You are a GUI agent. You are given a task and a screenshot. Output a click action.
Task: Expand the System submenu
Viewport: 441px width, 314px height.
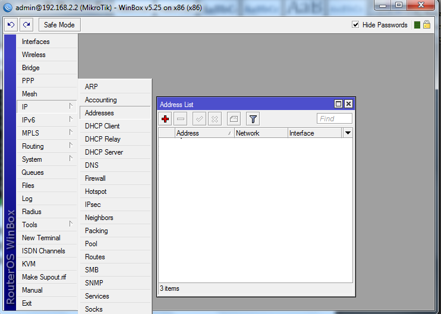tap(71, 158)
